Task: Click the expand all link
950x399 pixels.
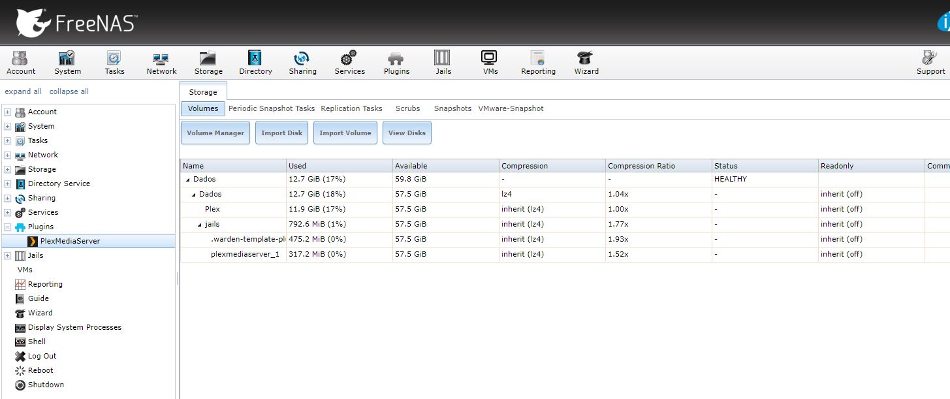Action: click(23, 91)
